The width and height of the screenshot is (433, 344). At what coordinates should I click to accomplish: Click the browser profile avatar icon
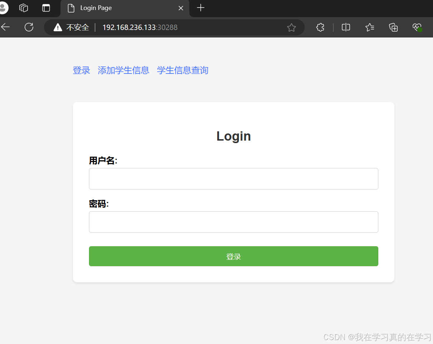[x=3, y=8]
